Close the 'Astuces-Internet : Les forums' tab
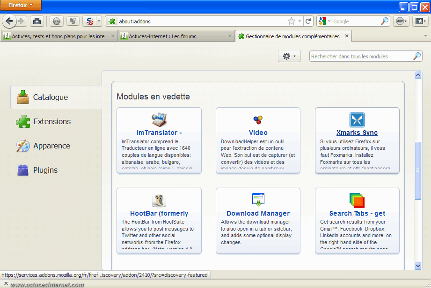The width and height of the screenshot is (431, 288). click(x=230, y=36)
